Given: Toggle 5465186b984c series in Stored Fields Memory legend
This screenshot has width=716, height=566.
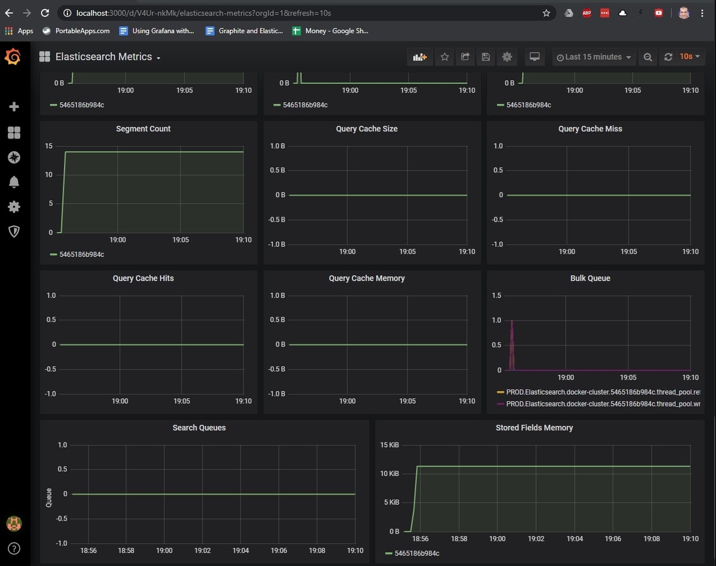Looking at the screenshot, I should (x=417, y=553).
